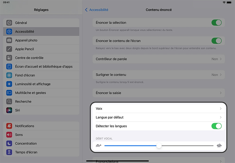The height and width of the screenshot is (163, 235).
Task: Go back to Accessibilité
Action: (x=97, y=10)
